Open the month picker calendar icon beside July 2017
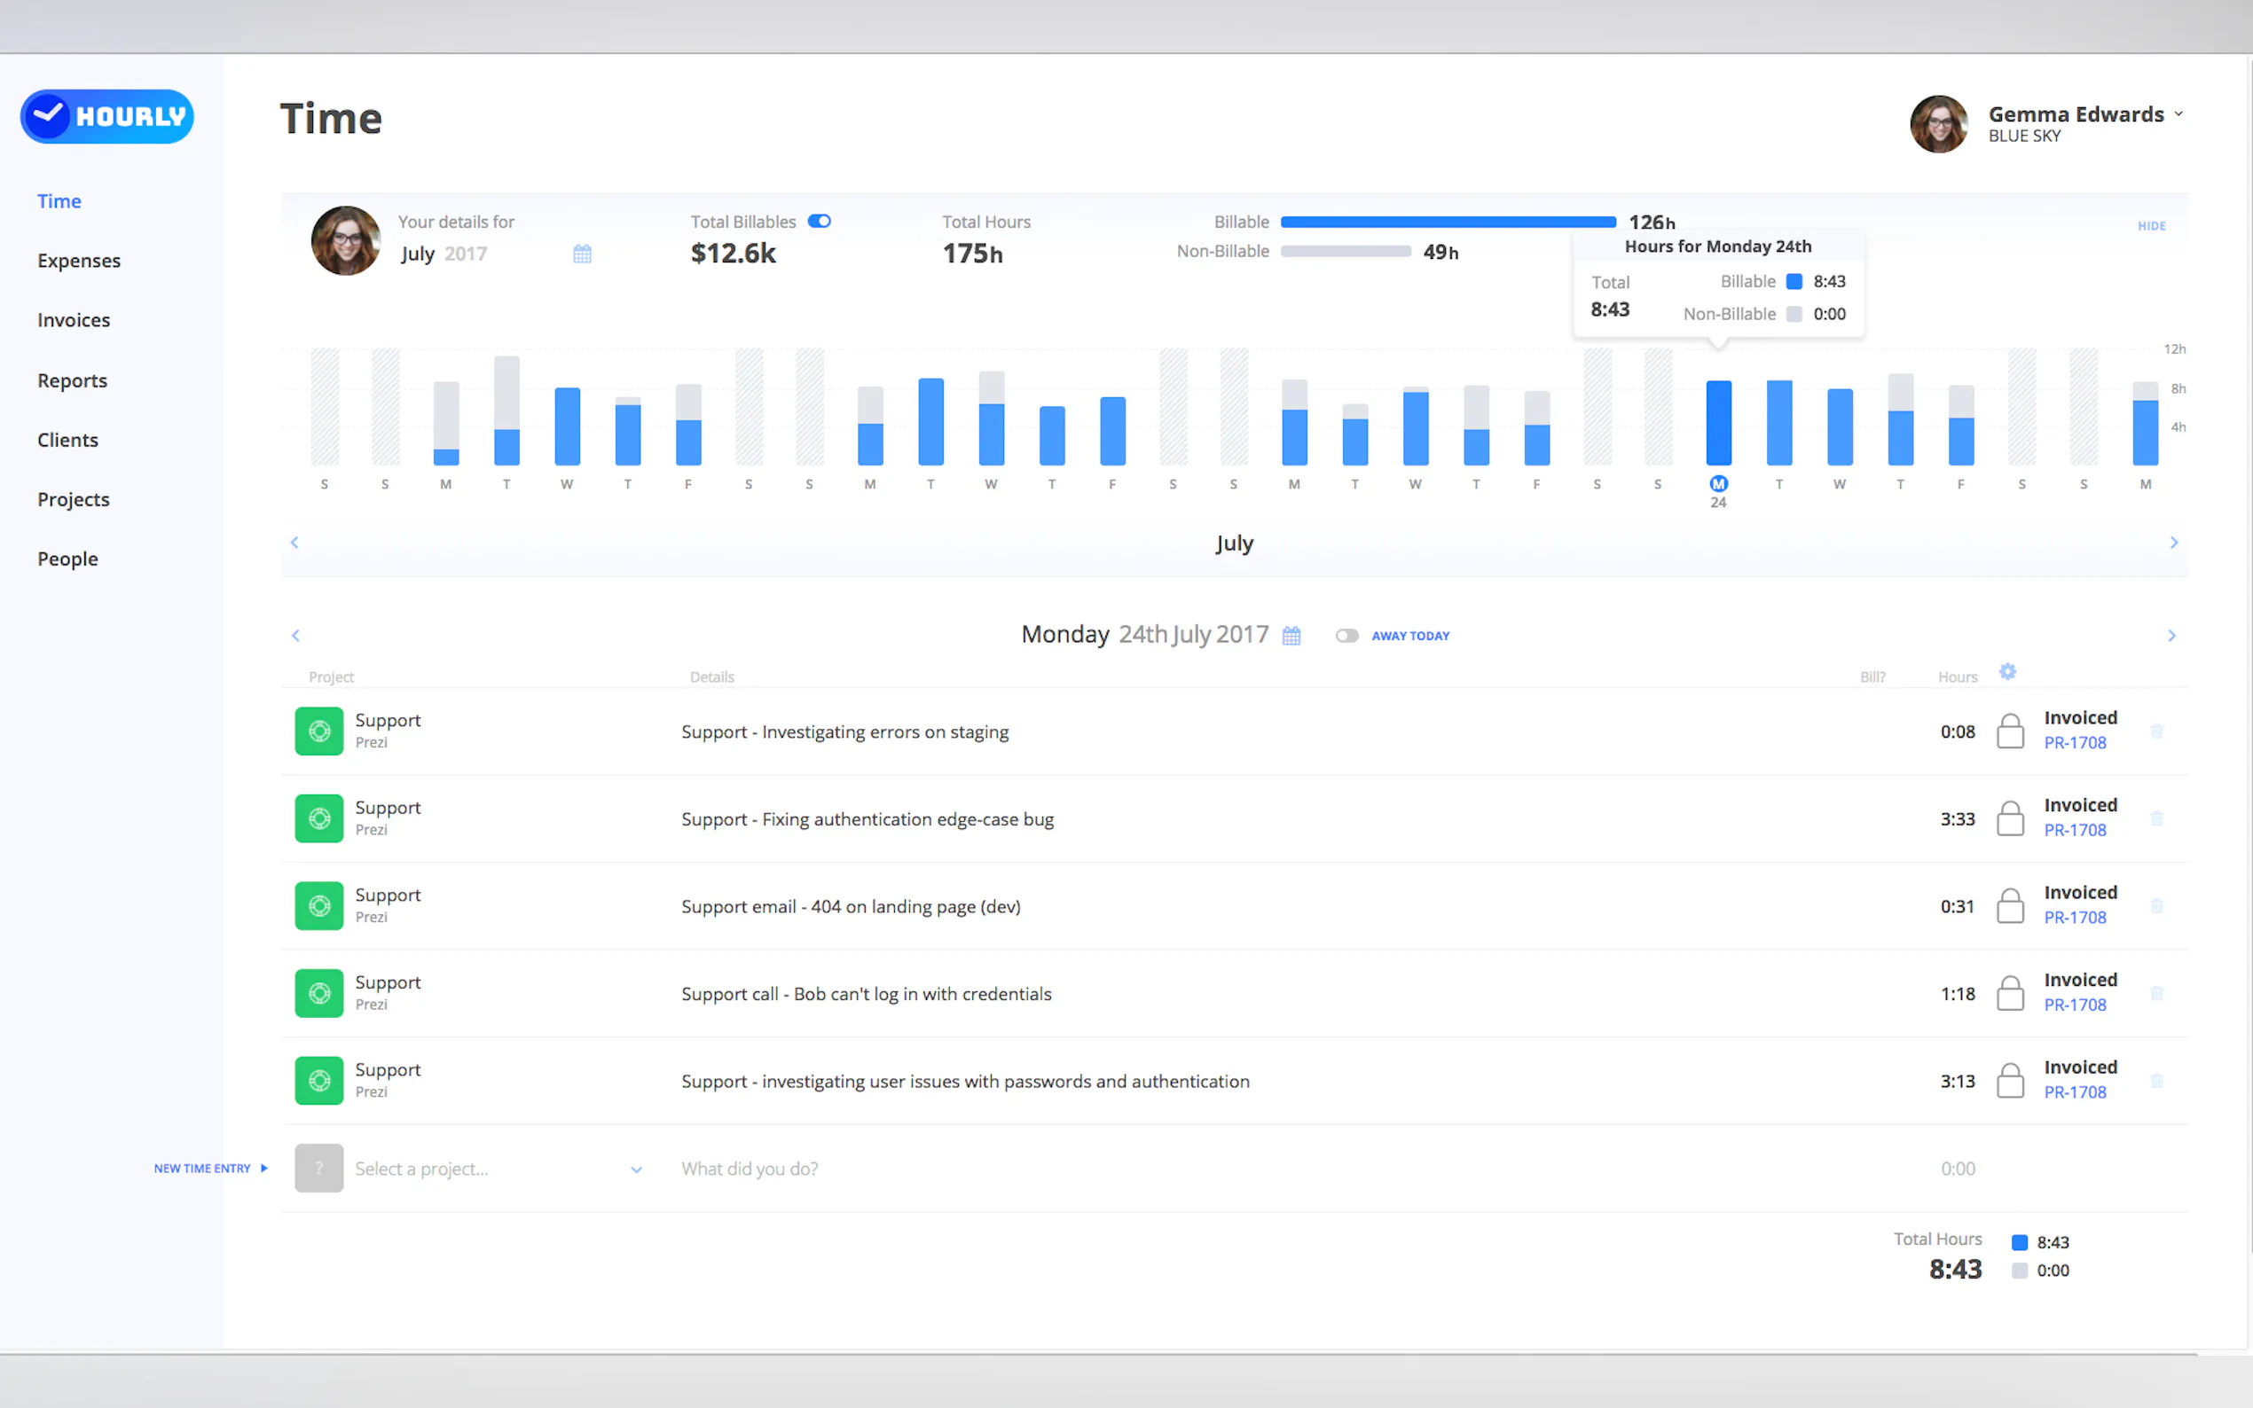 pyautogui.click(x=582, y=254)
